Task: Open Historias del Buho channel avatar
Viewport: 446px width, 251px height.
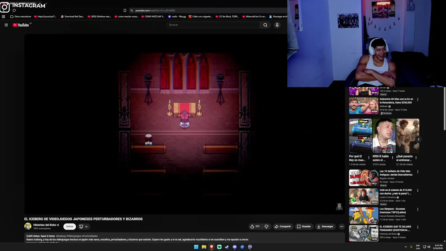Action: (28, 226)
